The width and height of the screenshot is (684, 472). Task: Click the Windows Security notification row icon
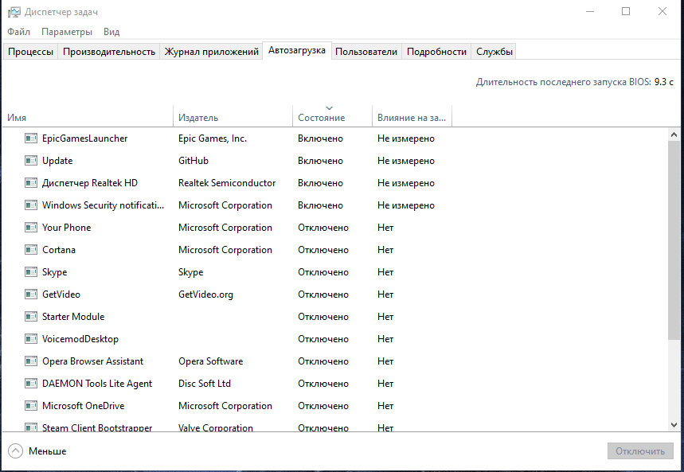point(31,205)
